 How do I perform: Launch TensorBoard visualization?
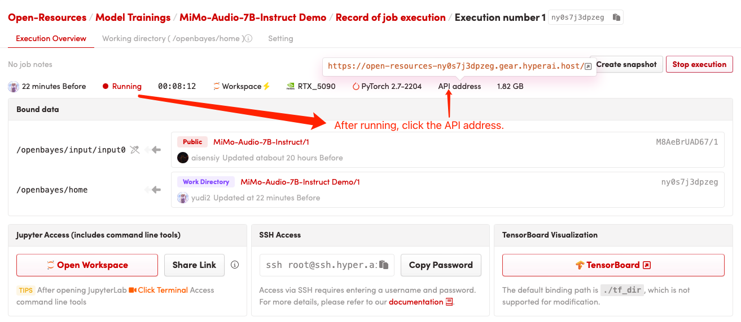(613, 265)
